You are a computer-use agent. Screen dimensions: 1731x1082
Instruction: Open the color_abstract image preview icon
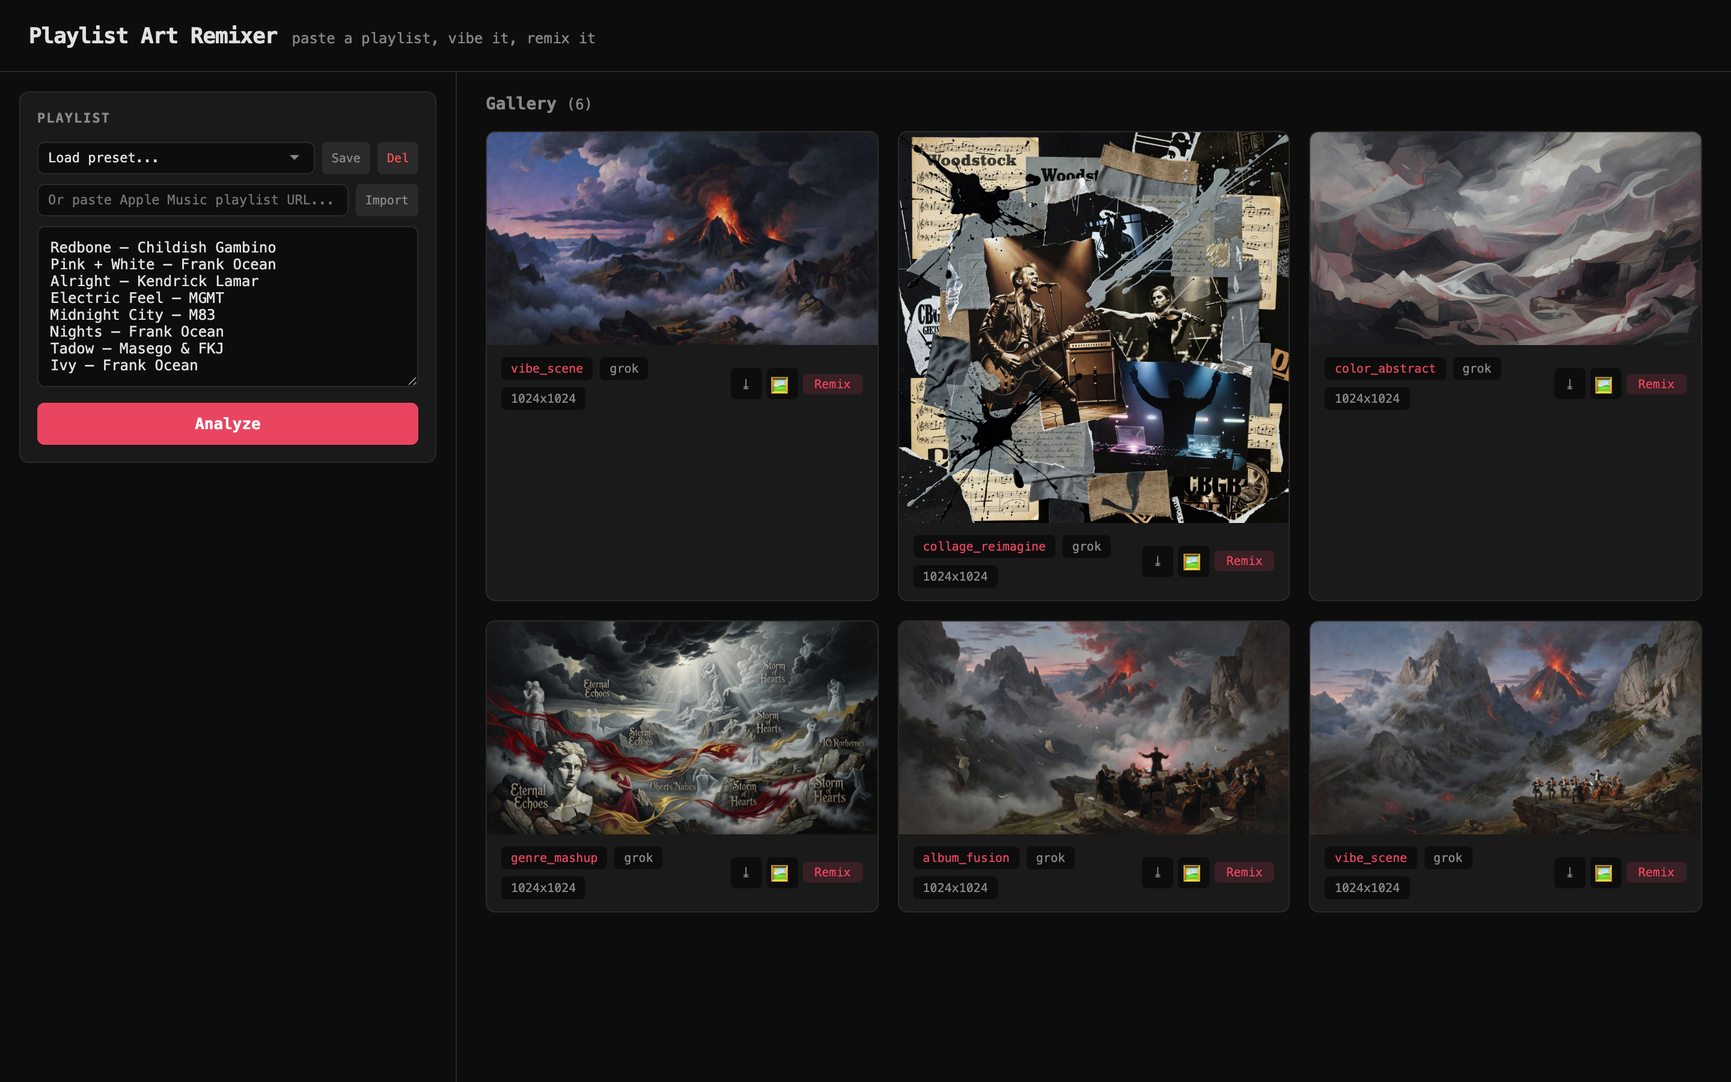tap(1604, 384)
